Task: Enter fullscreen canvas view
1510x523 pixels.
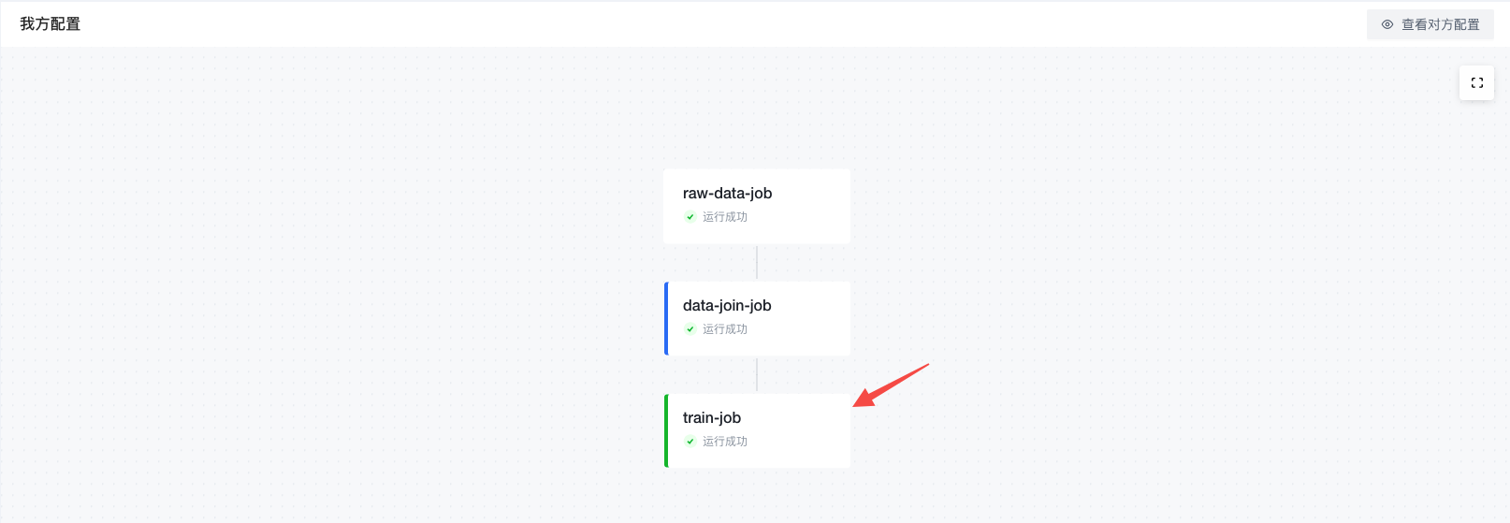Action: point(1476,82)
